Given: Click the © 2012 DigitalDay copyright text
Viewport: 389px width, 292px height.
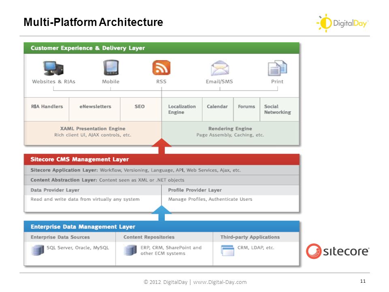Looking at the screenshot, I should coord(165,282).
